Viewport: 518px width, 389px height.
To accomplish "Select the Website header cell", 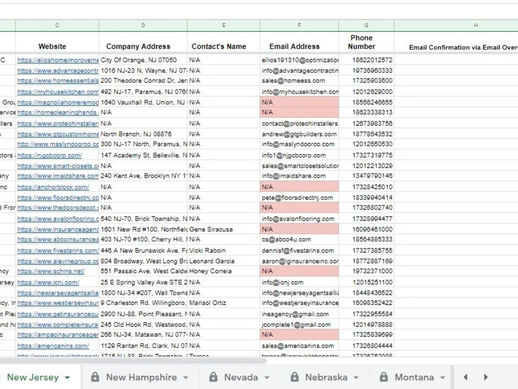I will [57, 42].
